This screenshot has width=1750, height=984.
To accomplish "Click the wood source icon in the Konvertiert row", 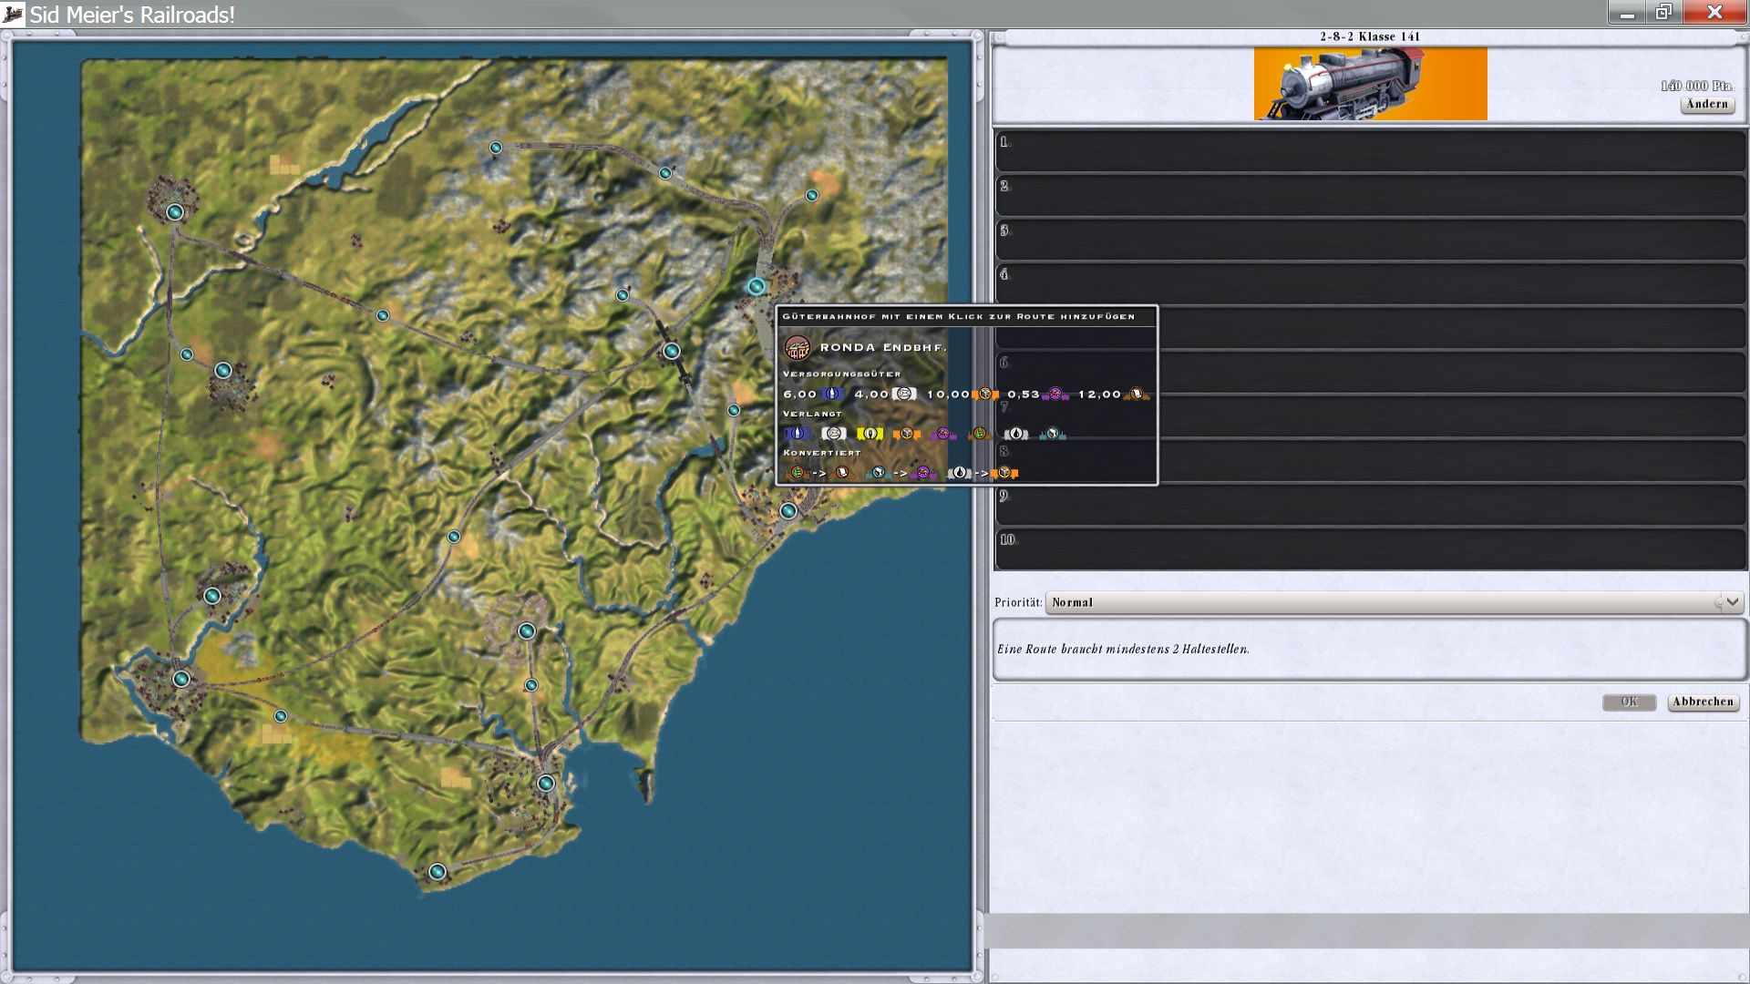I will [x=797, y=473].
